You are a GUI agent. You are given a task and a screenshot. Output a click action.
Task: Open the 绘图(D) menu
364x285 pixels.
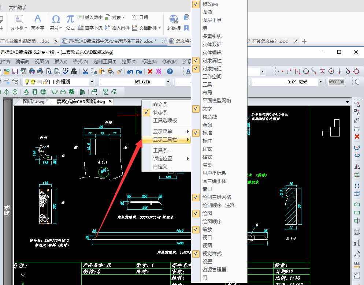(129, 61)
